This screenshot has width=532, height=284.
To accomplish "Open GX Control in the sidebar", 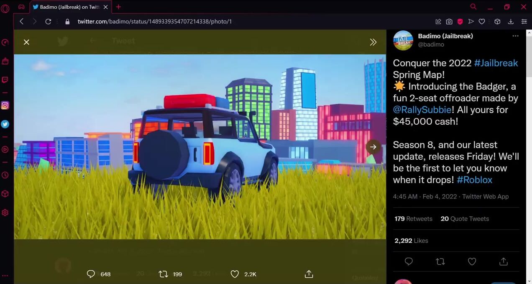I will click(5, 42).
